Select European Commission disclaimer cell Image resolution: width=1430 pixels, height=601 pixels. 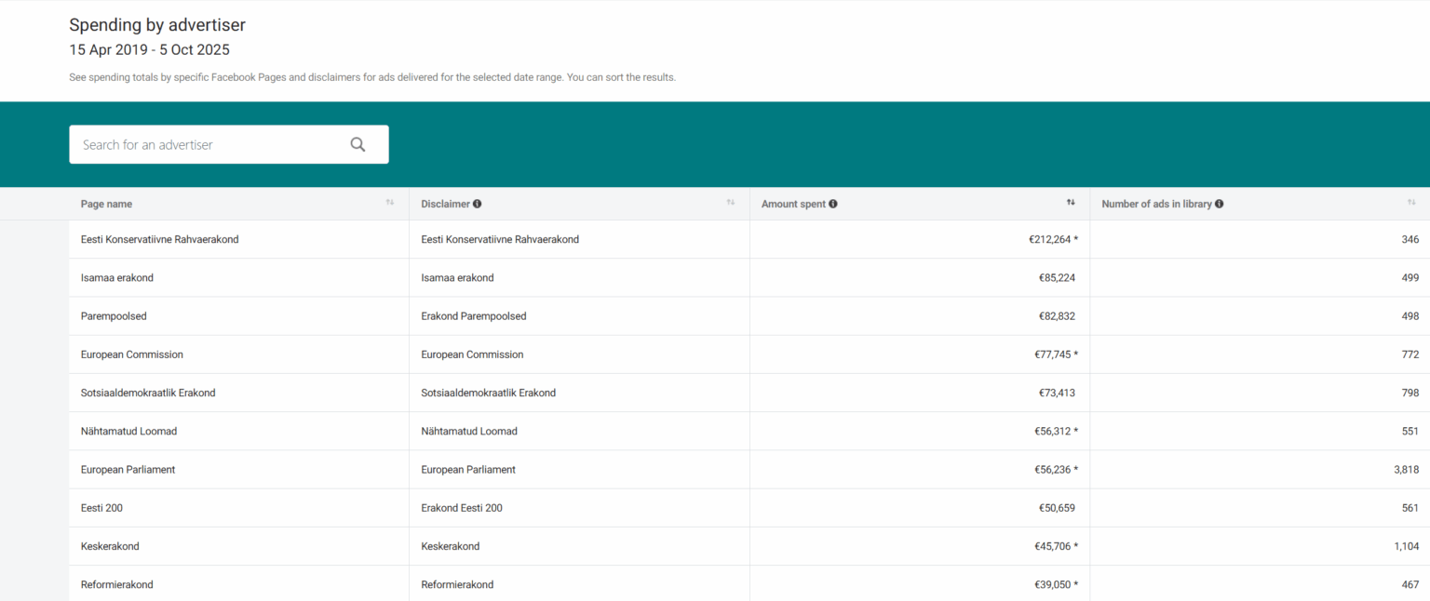pos(579,354)
